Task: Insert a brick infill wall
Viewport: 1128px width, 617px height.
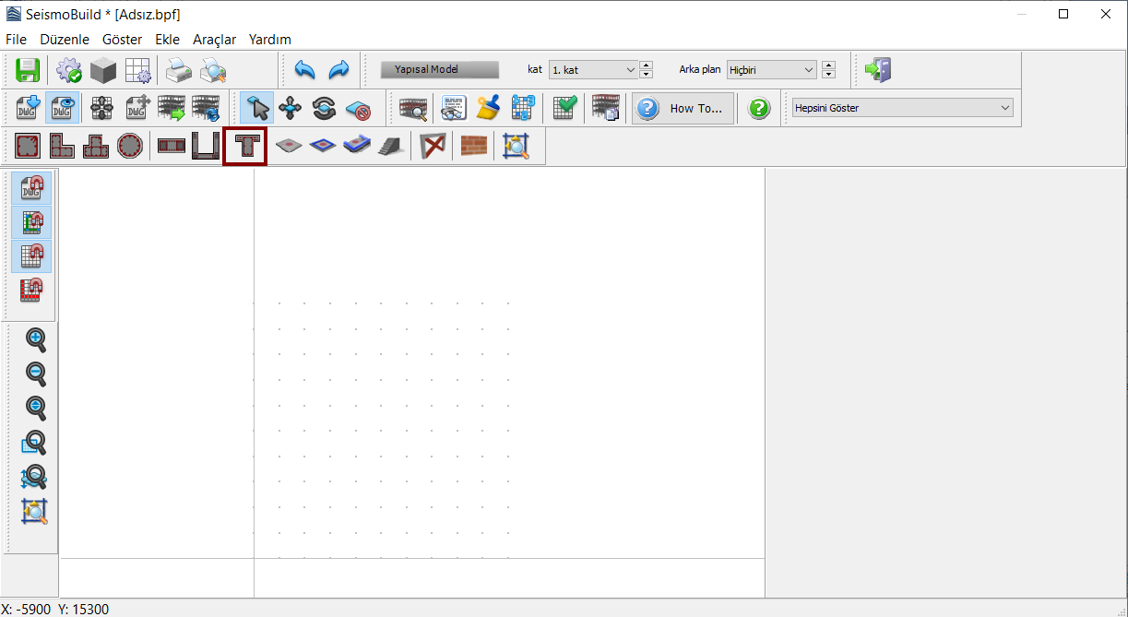Action: (473, 146)
